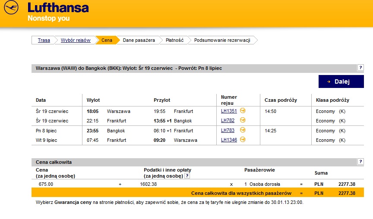Click 22:15 Frankfurt departure

106,121
